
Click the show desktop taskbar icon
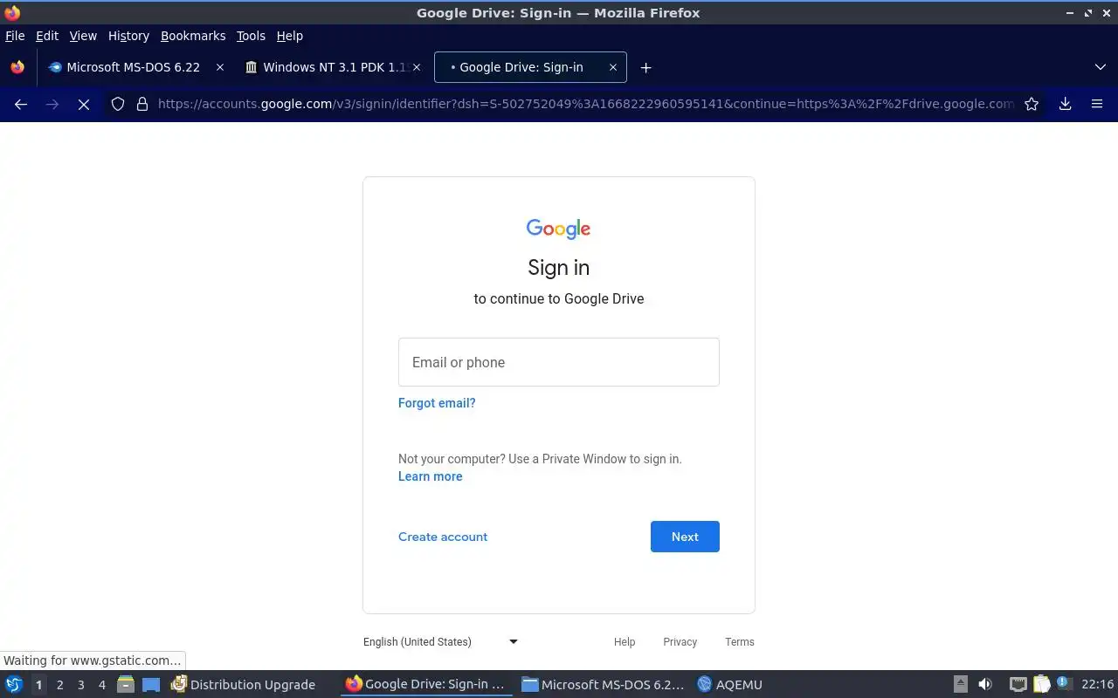(x=151, y=685)
